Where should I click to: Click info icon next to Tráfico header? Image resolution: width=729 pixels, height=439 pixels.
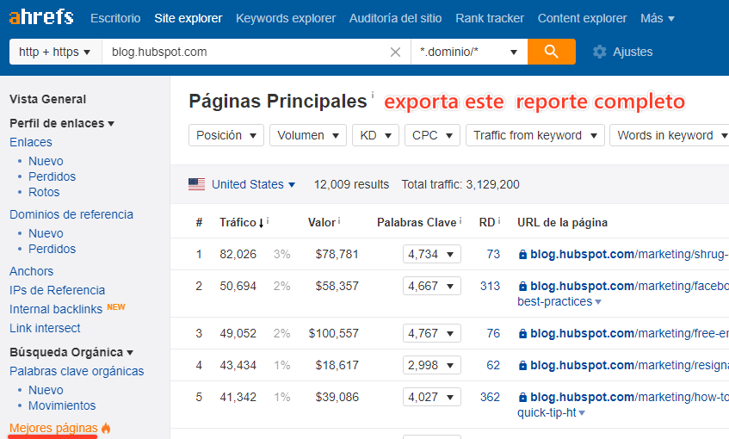268,221
